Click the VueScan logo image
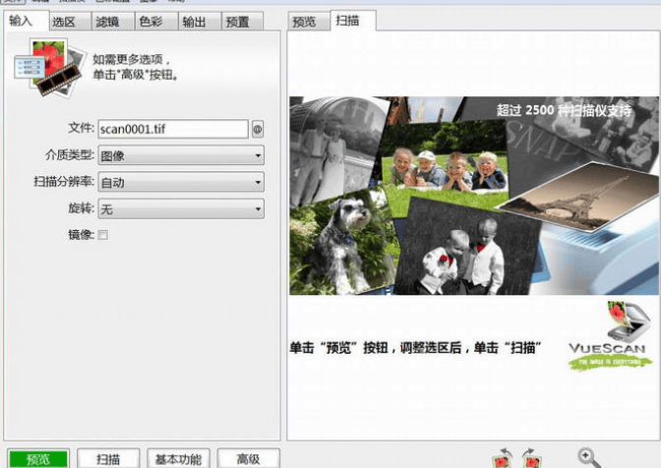This screenshot has height=468, width=661. (610, 337)
